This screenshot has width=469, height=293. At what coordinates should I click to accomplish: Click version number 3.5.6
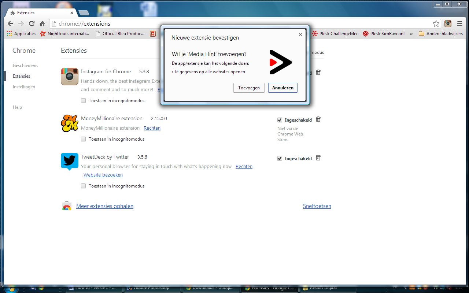(x=142, y=157)
